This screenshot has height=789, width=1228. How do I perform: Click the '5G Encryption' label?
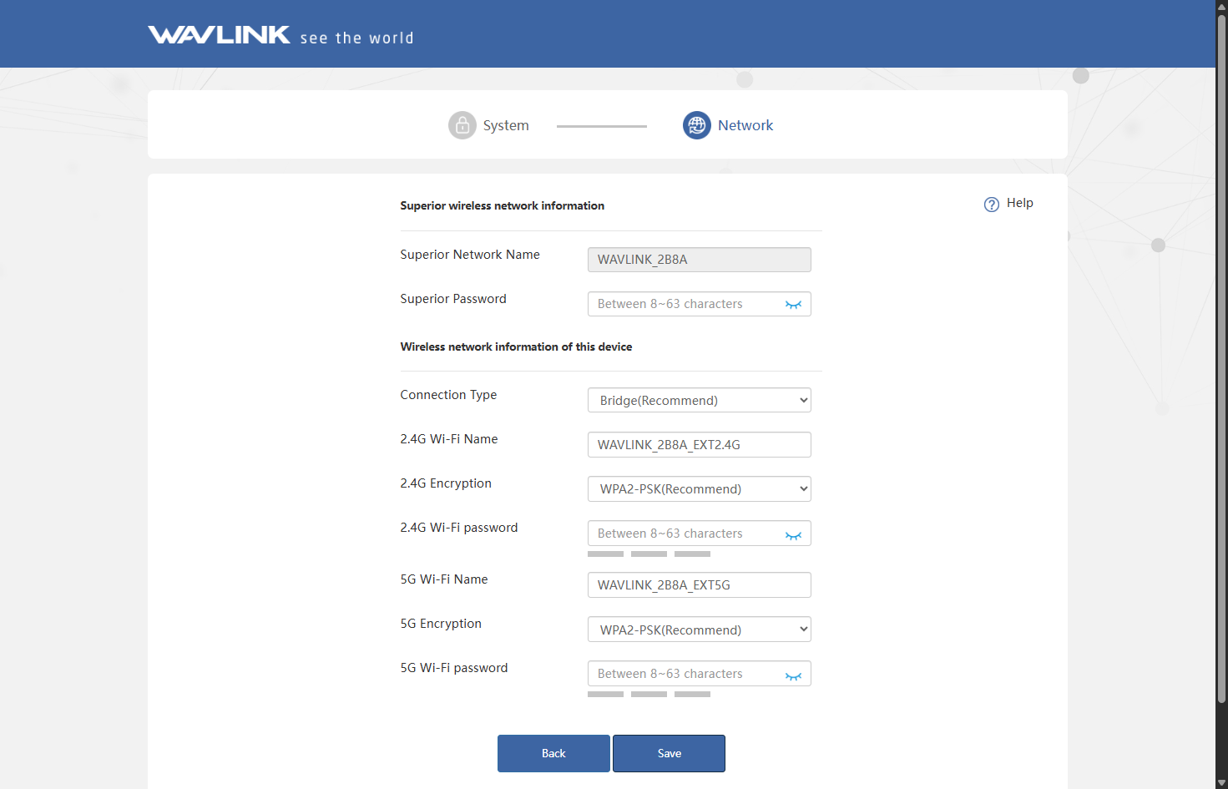[441, 624]
